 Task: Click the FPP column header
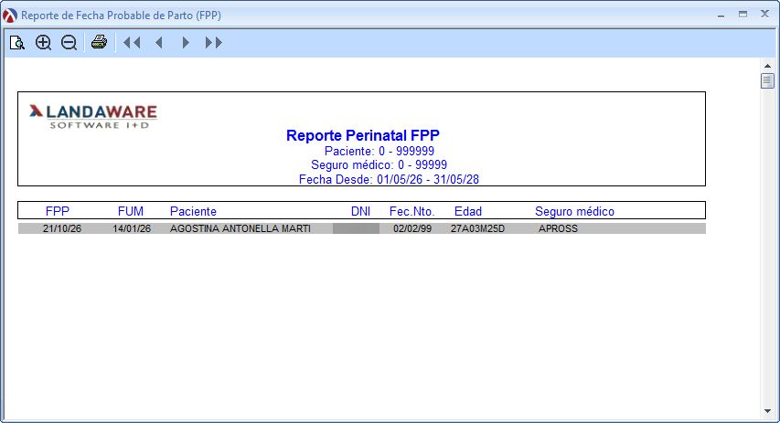click(58, 211)
